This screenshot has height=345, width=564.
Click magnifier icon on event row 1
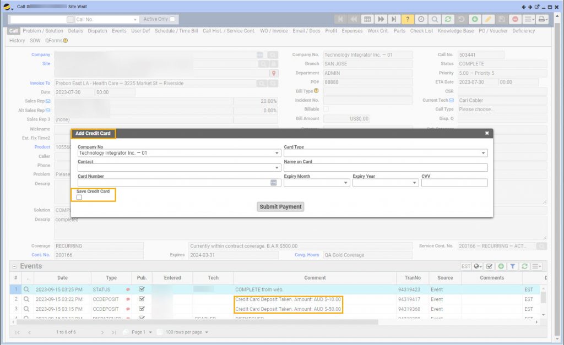click(x=26, y=289)
